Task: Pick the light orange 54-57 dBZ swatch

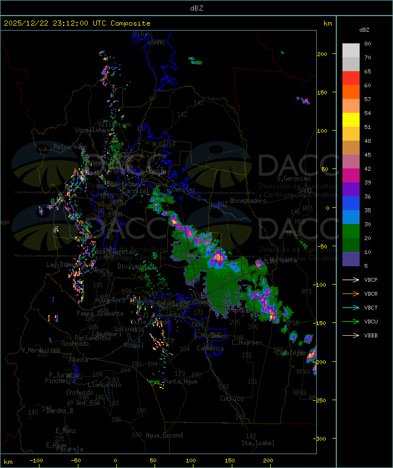Action: 351,106
